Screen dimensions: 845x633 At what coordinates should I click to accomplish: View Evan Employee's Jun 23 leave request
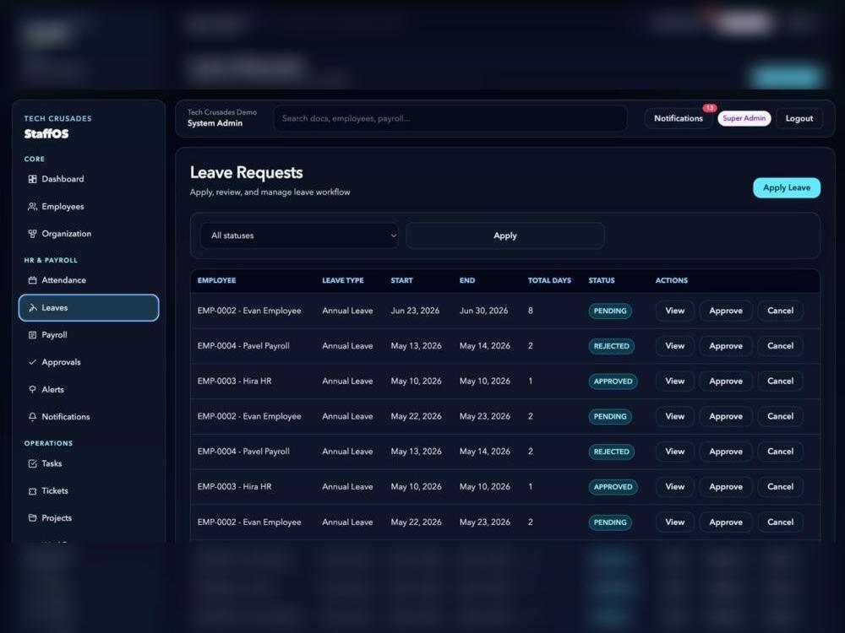click(x=674, y=311)
